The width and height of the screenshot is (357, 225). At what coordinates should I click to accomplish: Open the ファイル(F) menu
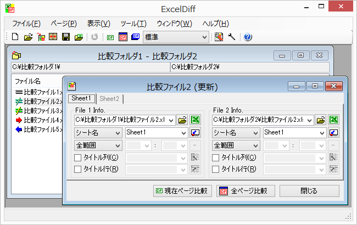26,24
